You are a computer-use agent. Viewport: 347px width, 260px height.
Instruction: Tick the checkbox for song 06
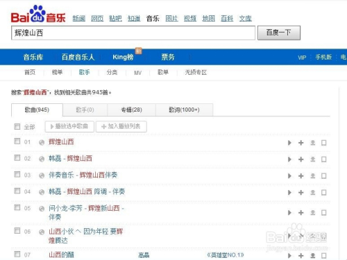tap(17, 231)
